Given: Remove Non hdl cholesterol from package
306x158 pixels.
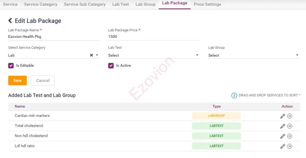Looking at the screenshot, I should click(x=290, y=136).
